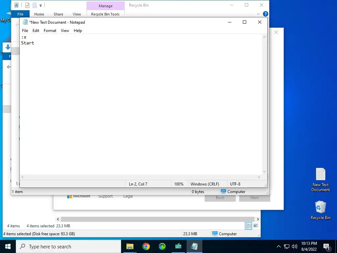Viewport: 337px width, 253px height.
Task: Click Properties checkmark in quick access toolbar
Action: click(x=27, y=5)
